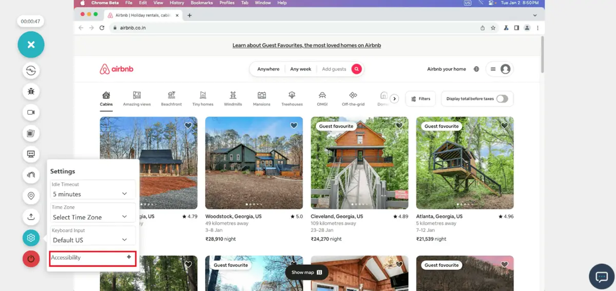The image size is (616, 291).
Task: Select the Tiny homes category
Action: click(x=203, y=99)
